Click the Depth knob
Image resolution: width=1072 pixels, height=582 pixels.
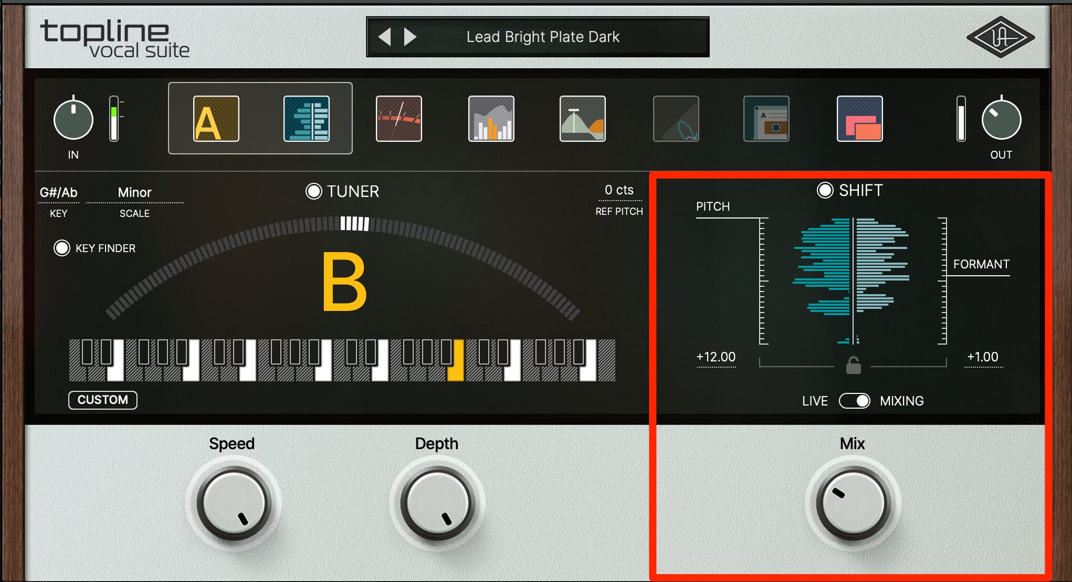437,503
